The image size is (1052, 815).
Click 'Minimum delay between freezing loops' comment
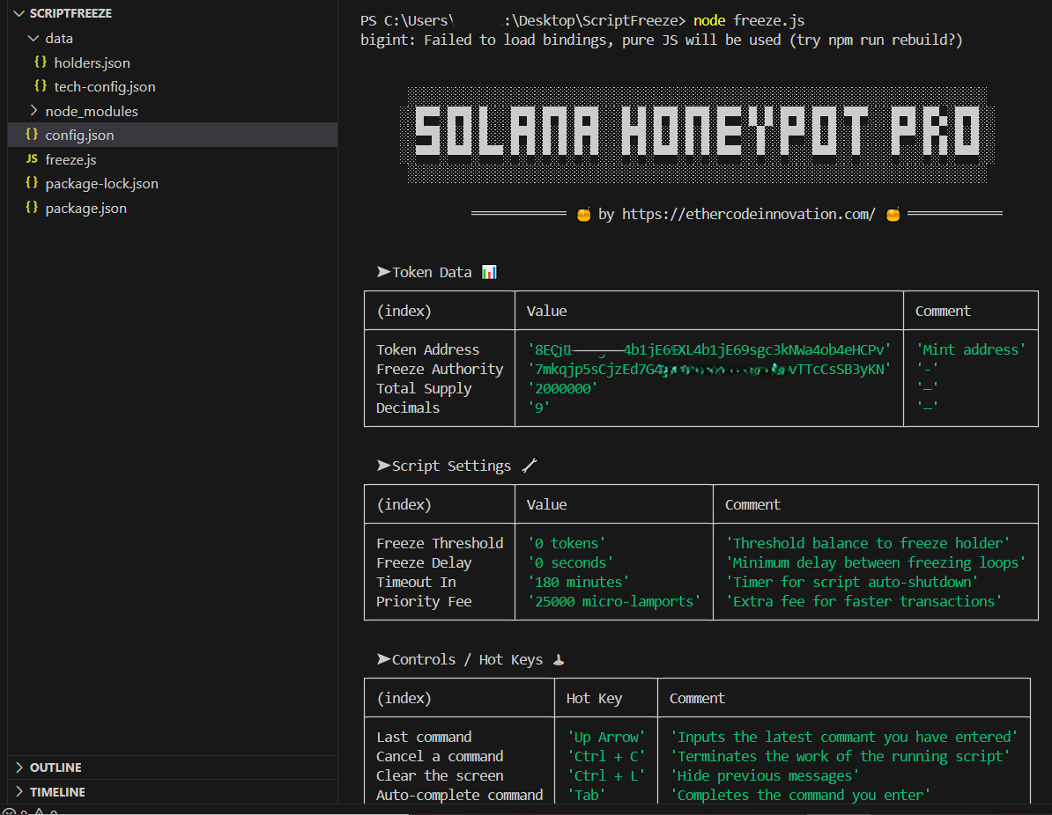876,563
